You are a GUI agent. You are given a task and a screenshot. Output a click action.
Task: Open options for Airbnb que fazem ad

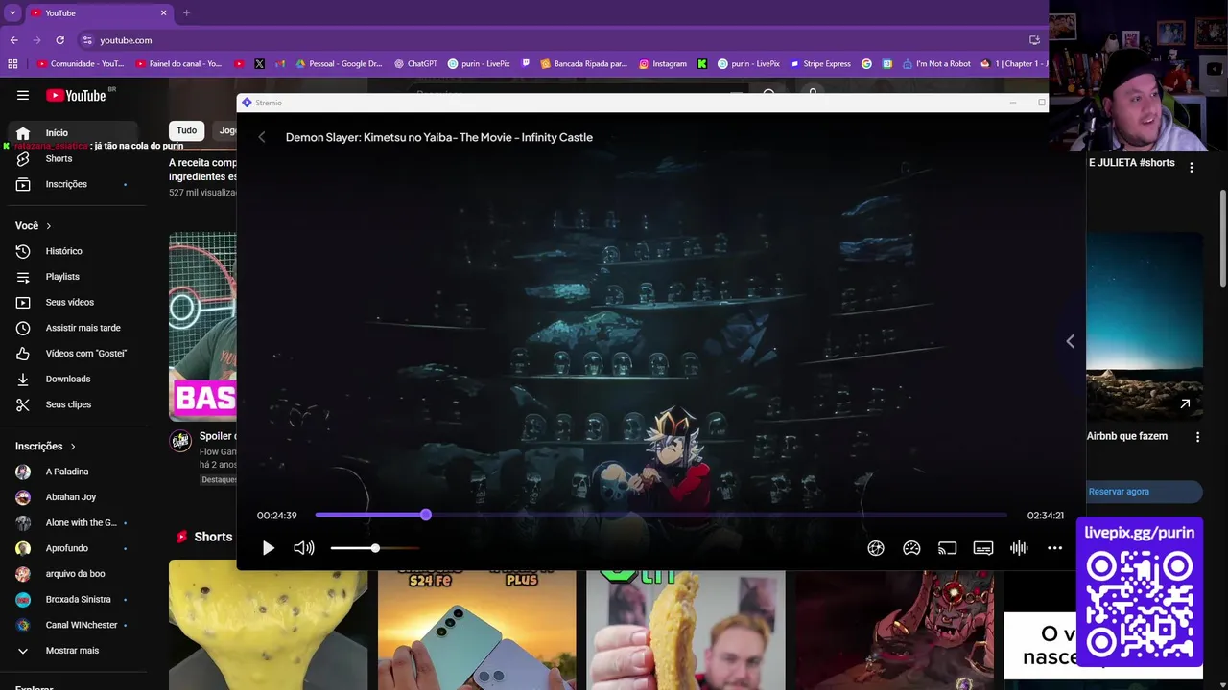tap(1197, 437)
